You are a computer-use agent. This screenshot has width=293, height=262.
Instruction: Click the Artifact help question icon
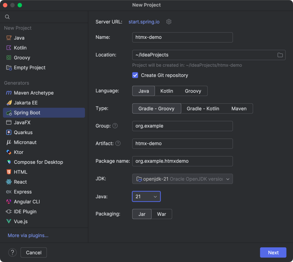pos(118,143)
